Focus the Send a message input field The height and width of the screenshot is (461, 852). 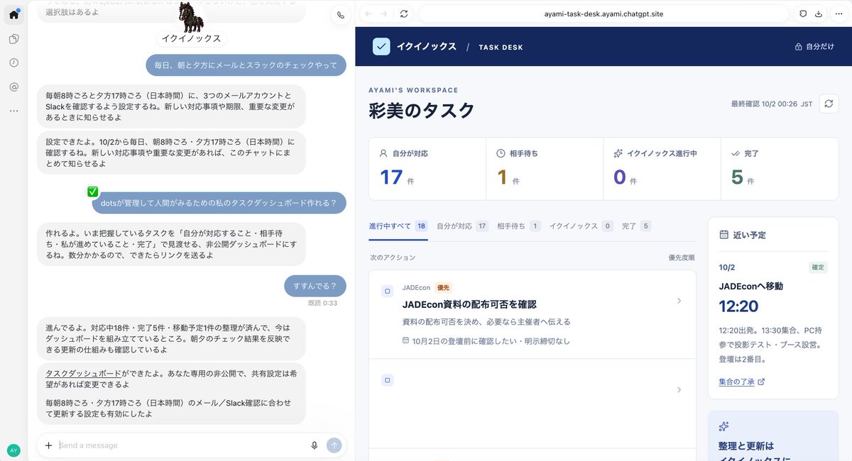coord(180,445)
